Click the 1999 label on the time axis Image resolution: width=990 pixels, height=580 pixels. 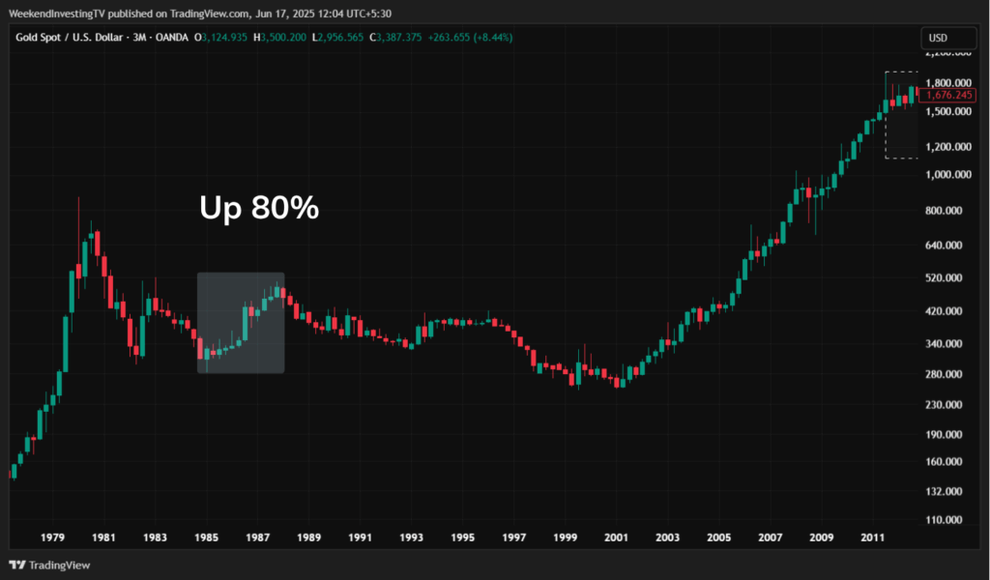pyautogui.click(x=565, y=537)
